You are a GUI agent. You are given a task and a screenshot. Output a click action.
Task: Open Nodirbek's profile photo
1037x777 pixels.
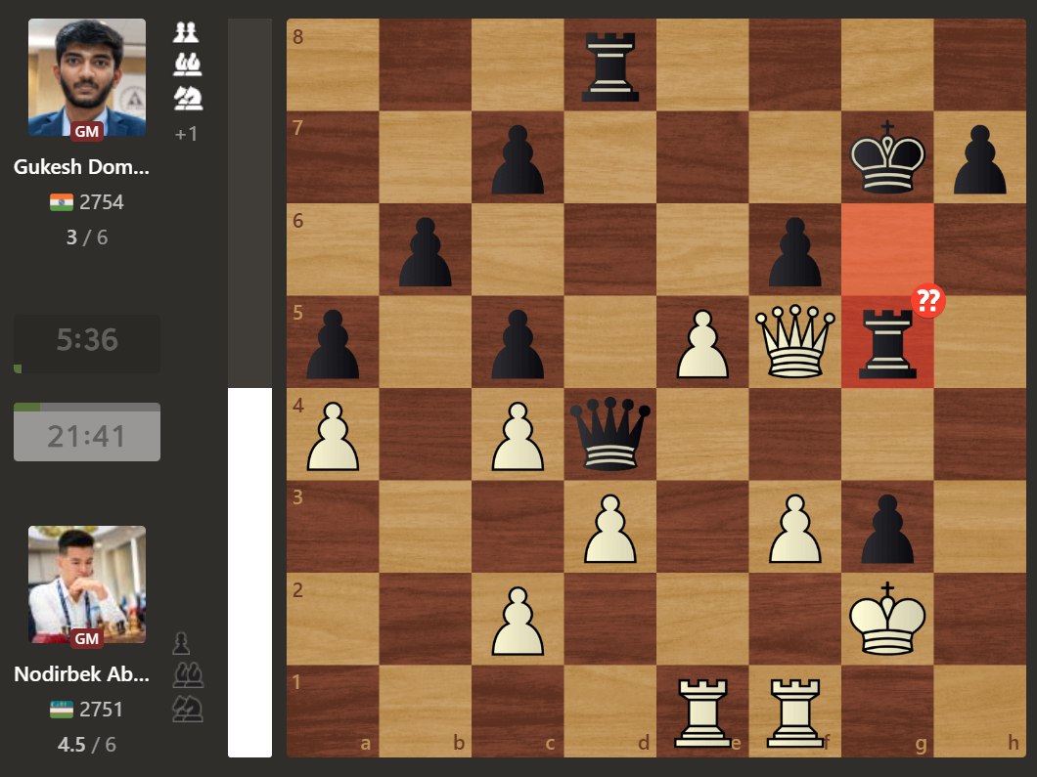86,584
